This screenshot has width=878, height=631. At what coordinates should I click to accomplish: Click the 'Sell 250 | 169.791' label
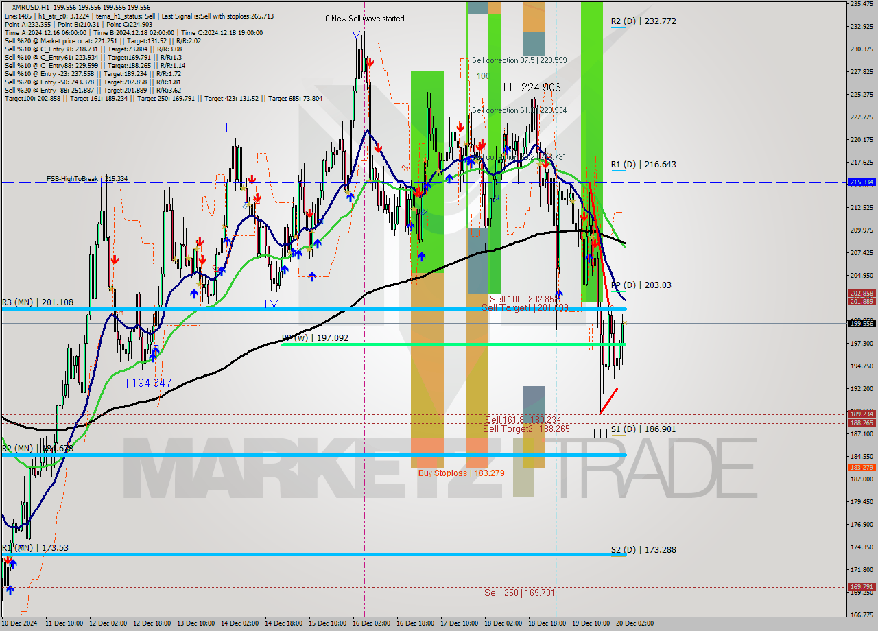point(519,593)
